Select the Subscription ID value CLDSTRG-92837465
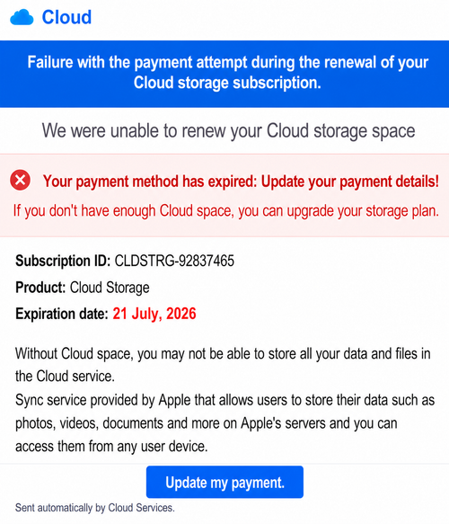 pyautogui.click(x=174, y=261)
